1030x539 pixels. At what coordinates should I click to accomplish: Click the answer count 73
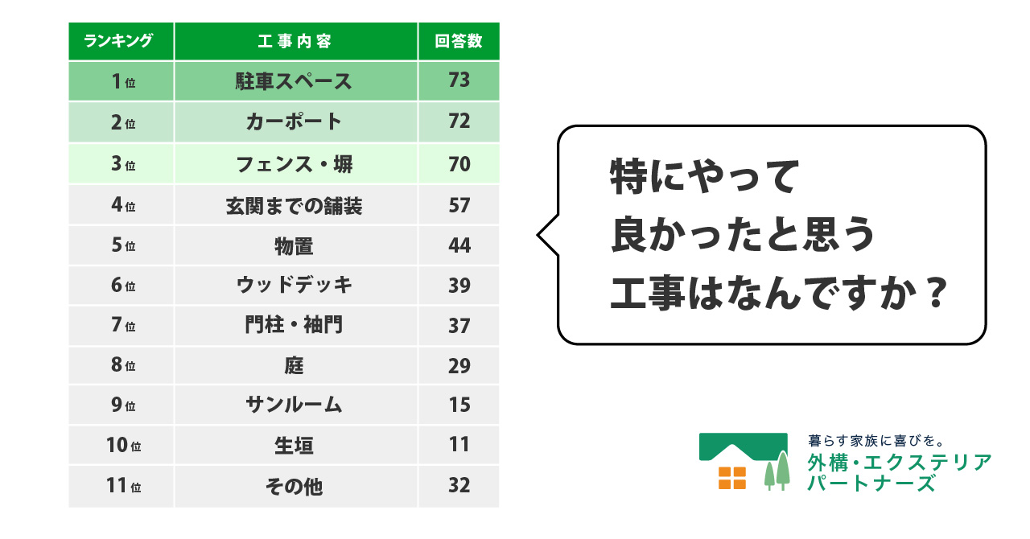coord(459,81)
